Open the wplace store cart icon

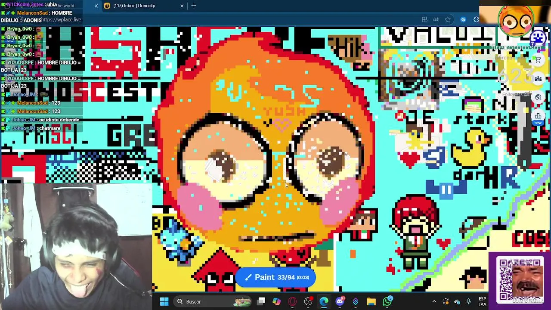[538, 60]
